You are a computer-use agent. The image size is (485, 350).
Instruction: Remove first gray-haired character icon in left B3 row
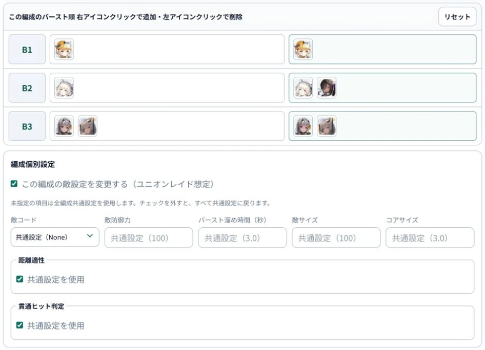[64, 126]
